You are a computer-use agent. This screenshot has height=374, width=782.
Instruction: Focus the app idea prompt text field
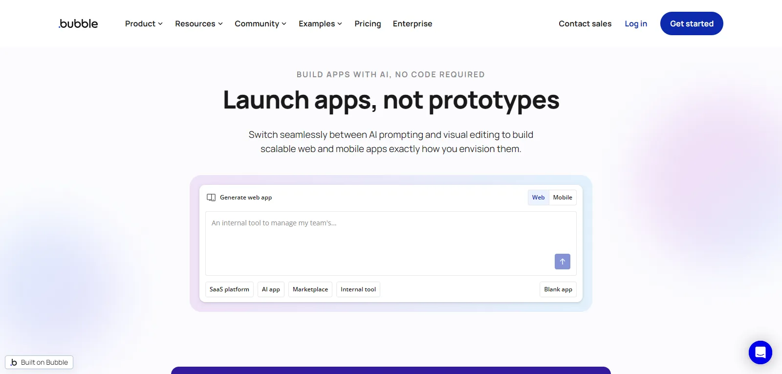click(391, 243)
